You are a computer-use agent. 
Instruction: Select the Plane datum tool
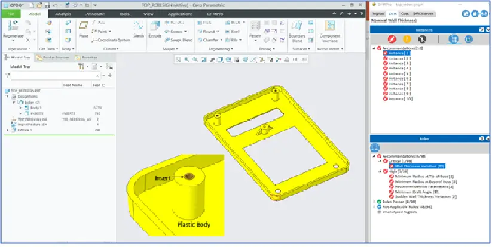[x=84, y=29]
